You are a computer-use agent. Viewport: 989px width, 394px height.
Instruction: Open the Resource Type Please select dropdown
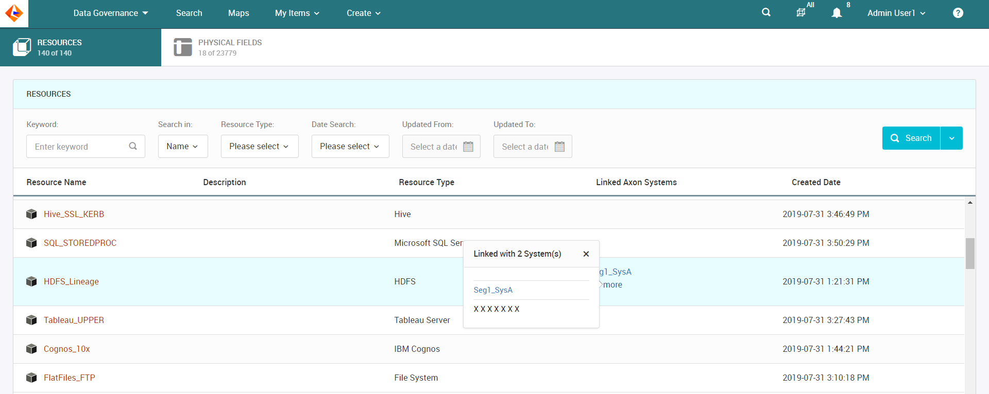tap(260, 146)
